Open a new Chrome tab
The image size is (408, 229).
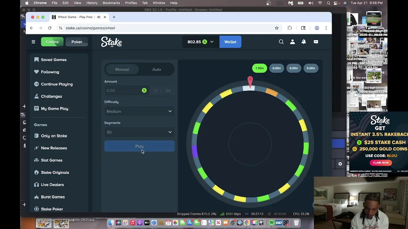114,17
